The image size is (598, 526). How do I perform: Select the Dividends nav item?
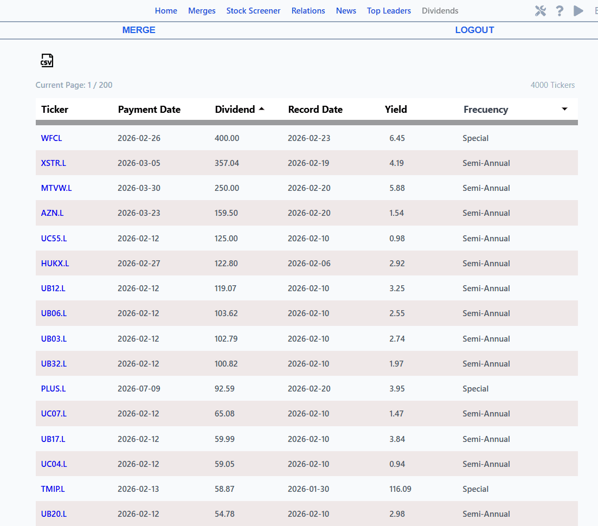pyautogui.click(x=440, y=11)
